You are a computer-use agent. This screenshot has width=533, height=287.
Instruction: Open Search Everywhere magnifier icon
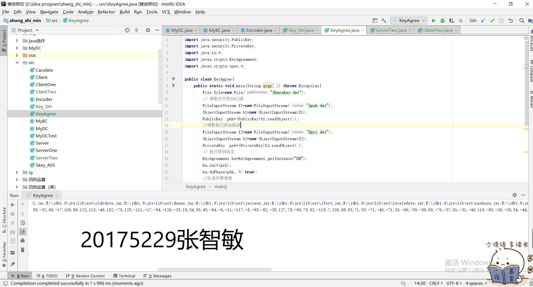pyautogui.click(x=522, y=21)
